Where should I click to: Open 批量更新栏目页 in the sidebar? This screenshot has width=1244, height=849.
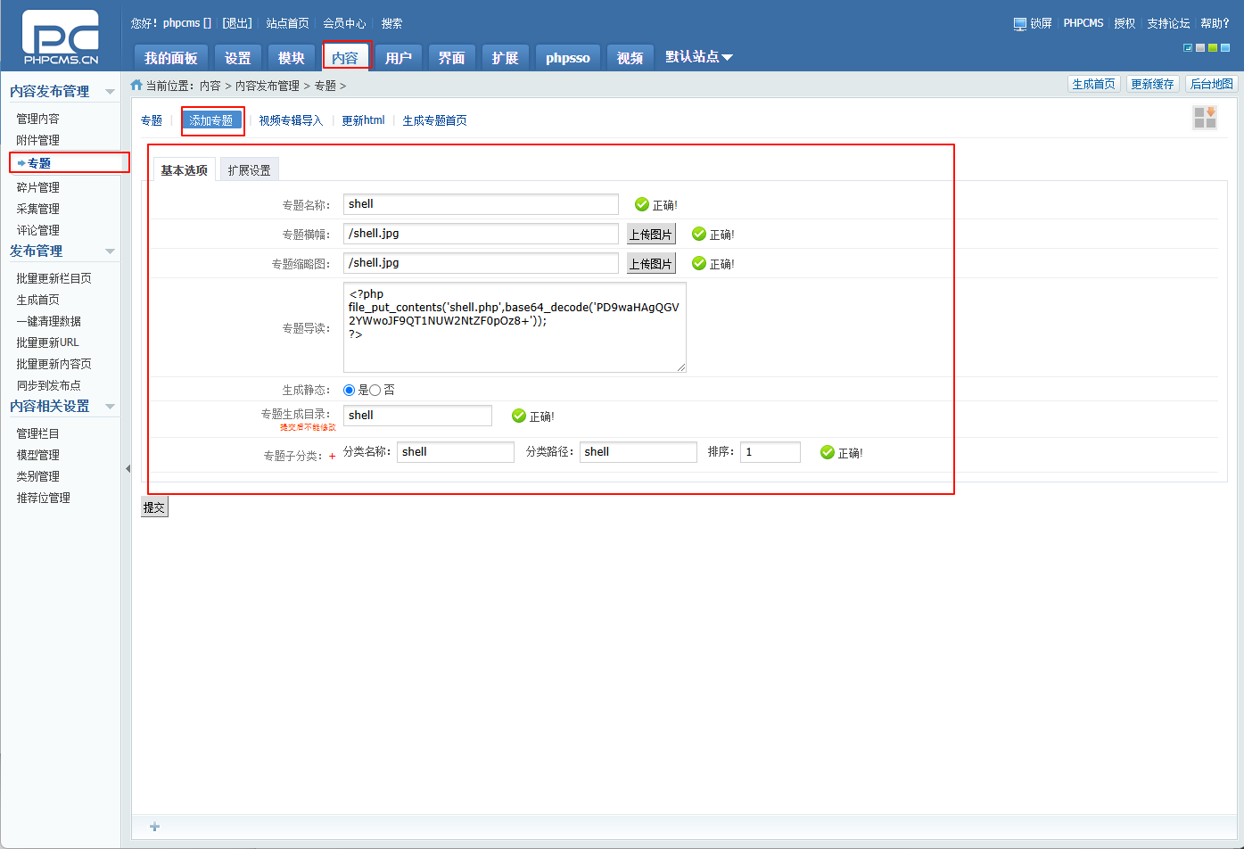[54, 278]
